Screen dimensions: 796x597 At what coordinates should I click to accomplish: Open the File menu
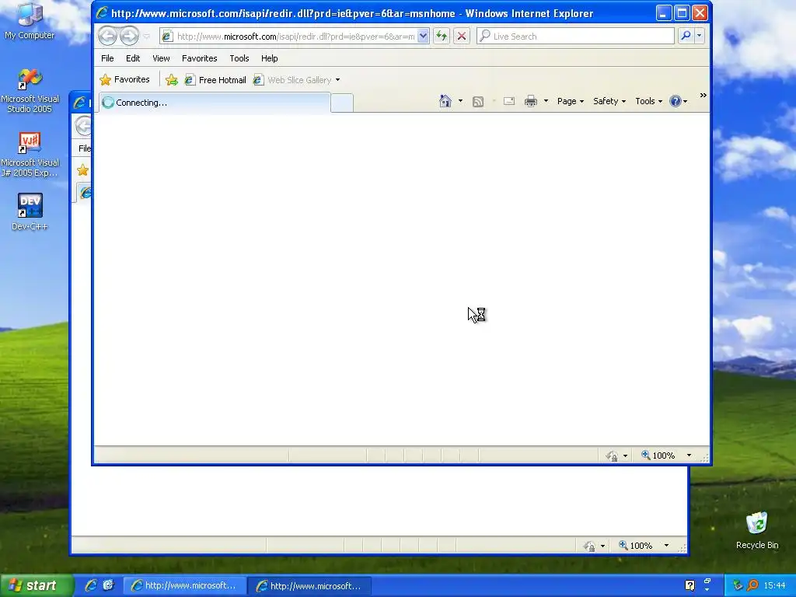click(107, 58)
